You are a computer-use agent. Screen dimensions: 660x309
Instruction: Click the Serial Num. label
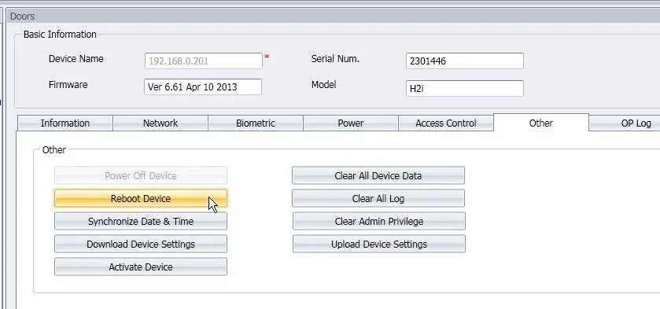pos(335,58)
